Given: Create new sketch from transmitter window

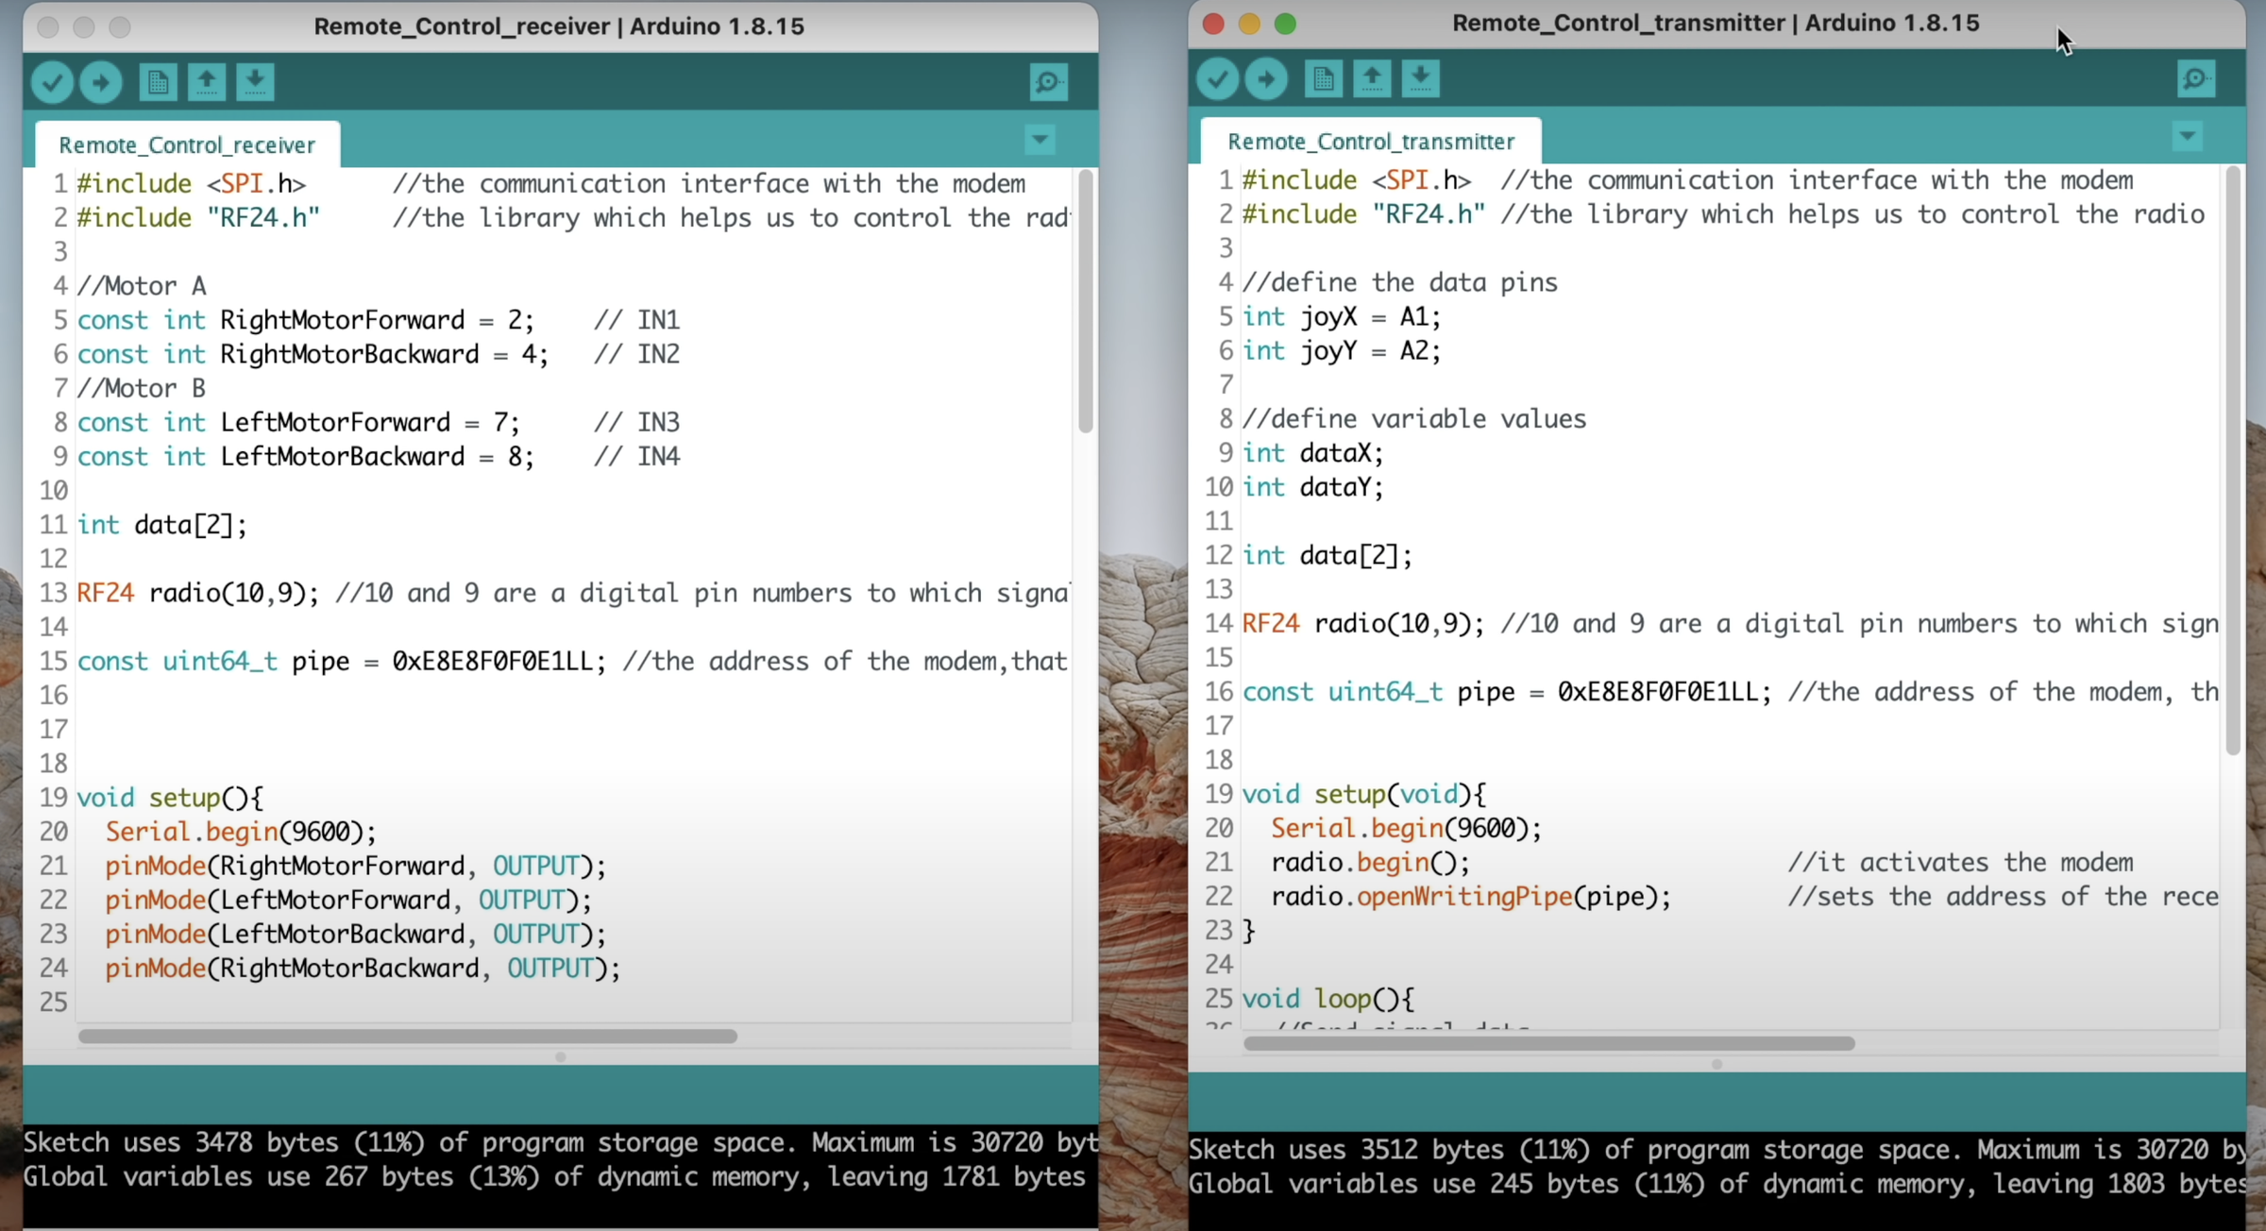Looking at the screenshot, I should click(x=1323, y=79).
